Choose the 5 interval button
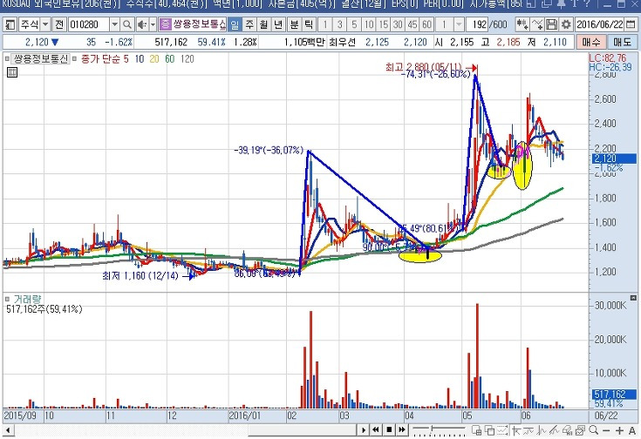 pyautogui.click(x=354, y=25)
